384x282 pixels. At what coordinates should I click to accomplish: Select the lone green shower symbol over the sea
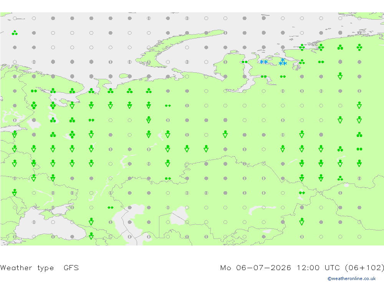click(15, 33)
